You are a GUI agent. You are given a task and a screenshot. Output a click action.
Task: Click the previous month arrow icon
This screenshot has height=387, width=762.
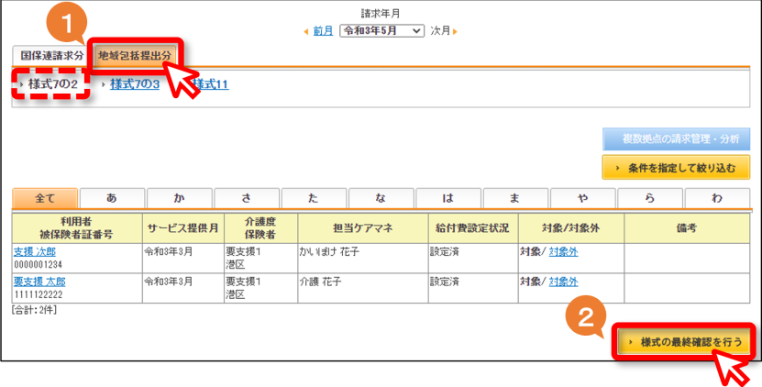306,31
